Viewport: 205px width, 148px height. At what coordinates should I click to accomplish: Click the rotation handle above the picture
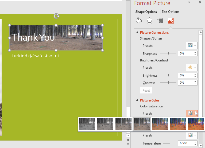click(57, 16)
